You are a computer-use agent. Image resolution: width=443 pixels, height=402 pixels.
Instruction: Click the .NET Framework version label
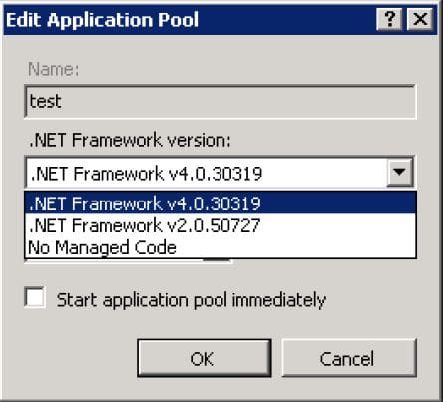click(x=130, y=140)
